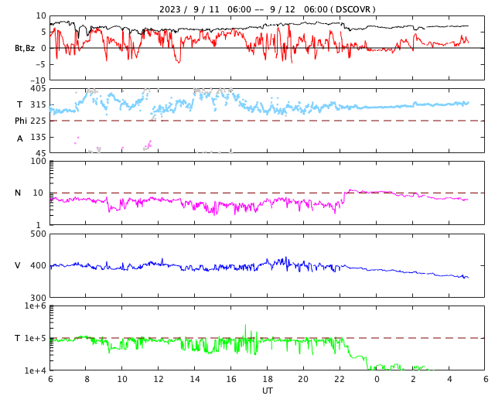Click the '22' hour tick on UT axis

(340, 379)
